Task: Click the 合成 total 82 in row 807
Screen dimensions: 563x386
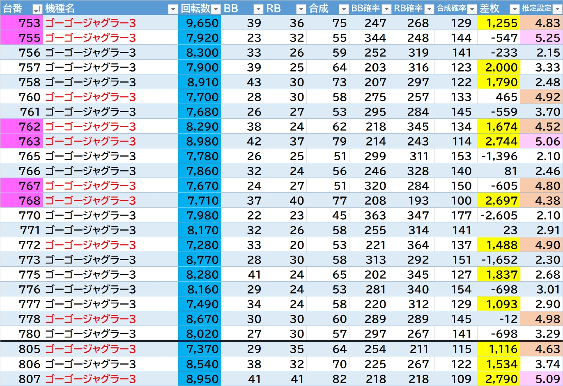Action: [x=328, y=379]
